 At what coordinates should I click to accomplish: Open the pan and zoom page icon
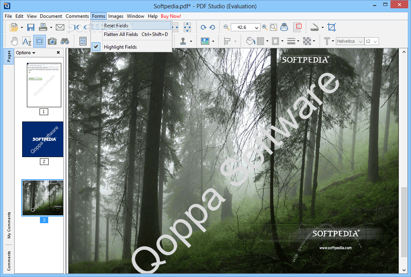coord(297,27)
